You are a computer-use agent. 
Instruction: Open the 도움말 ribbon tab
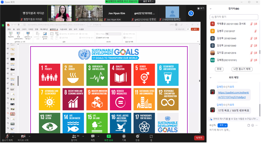tap(81, 29)
